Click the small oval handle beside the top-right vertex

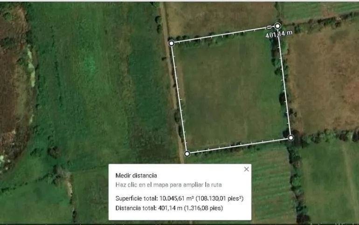269,27
